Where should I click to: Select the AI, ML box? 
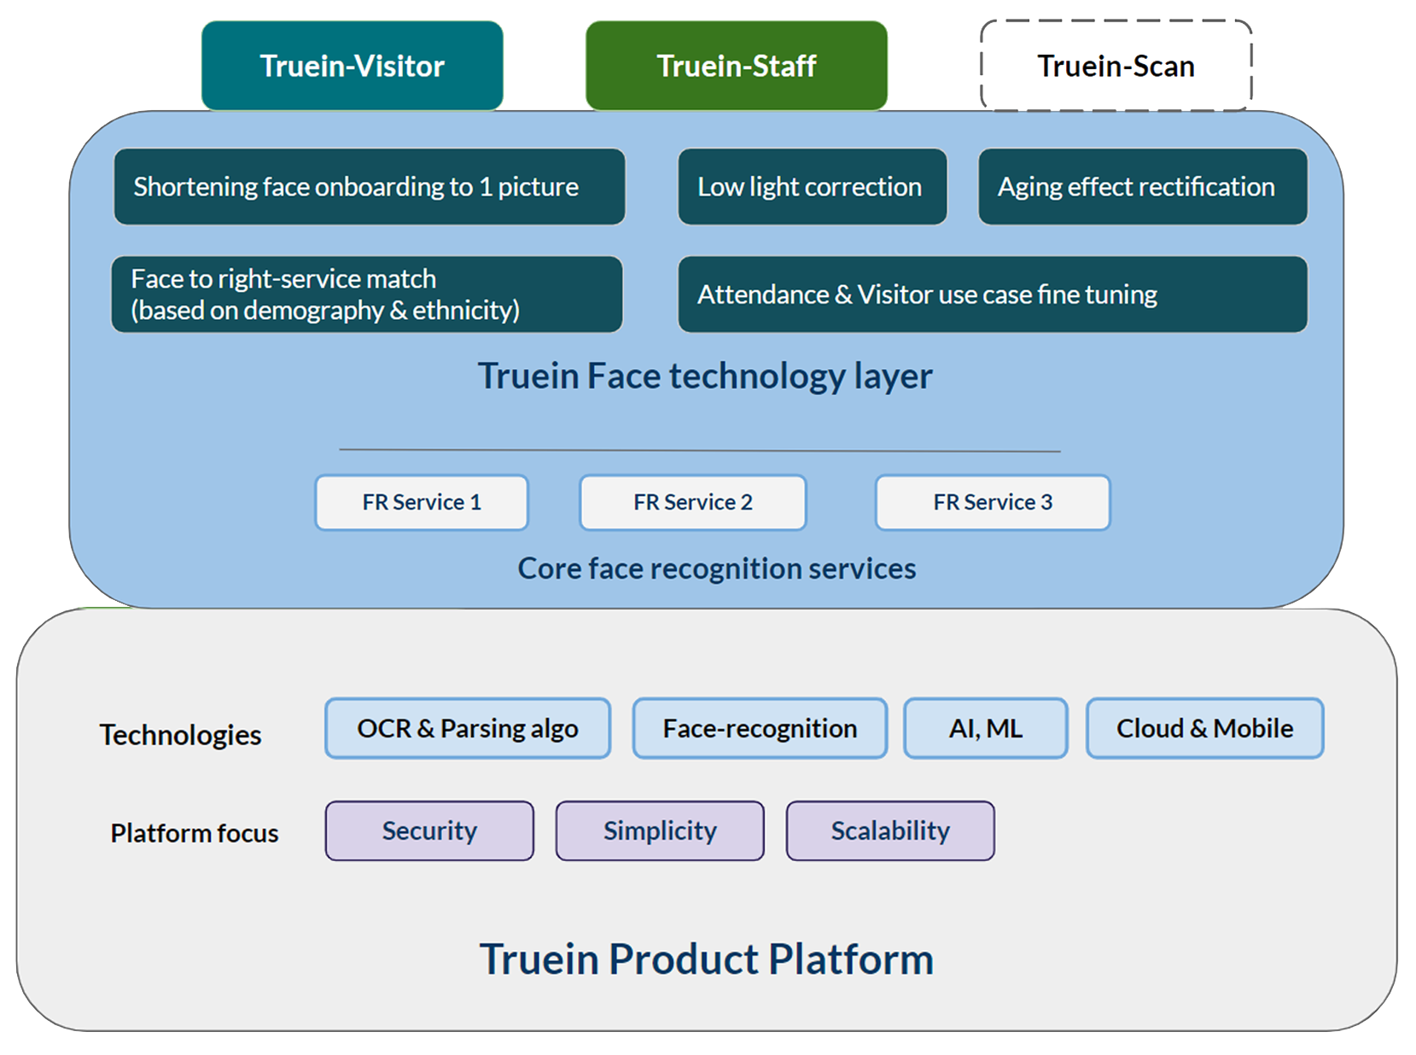point(986,728)
